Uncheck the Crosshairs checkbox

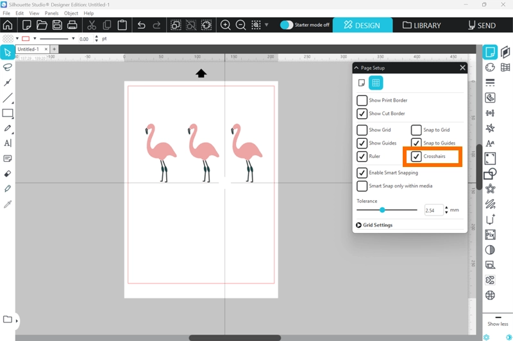[x=417, y=157]
